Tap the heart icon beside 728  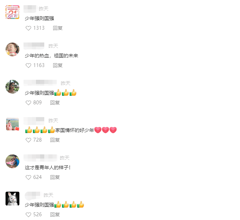(28, 140)
